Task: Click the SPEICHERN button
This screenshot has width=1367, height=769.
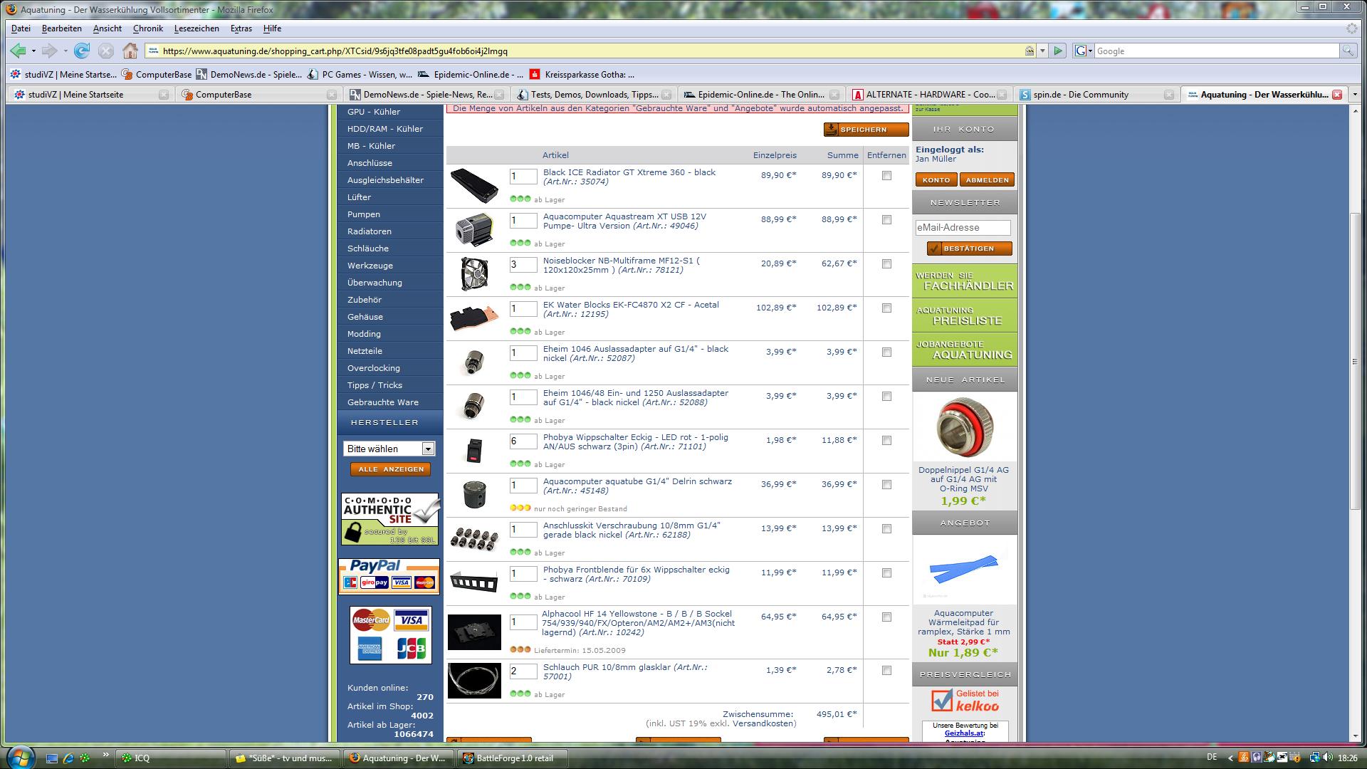Action: click(866, 130)
